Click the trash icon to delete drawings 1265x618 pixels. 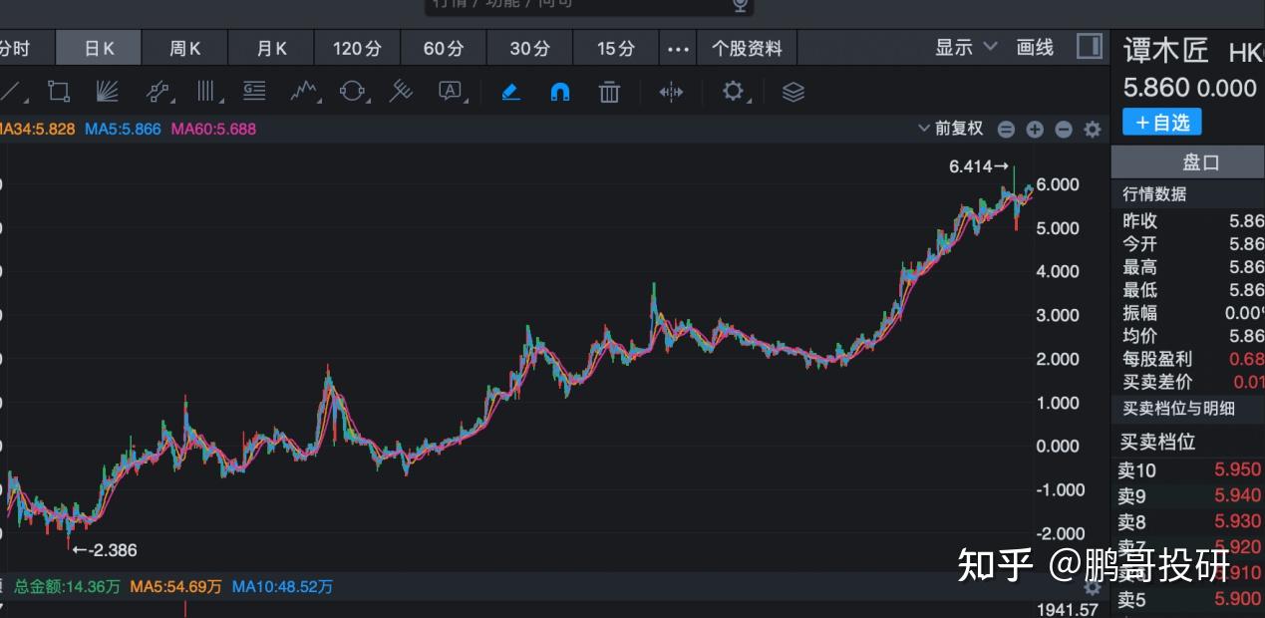coord(609,91)
